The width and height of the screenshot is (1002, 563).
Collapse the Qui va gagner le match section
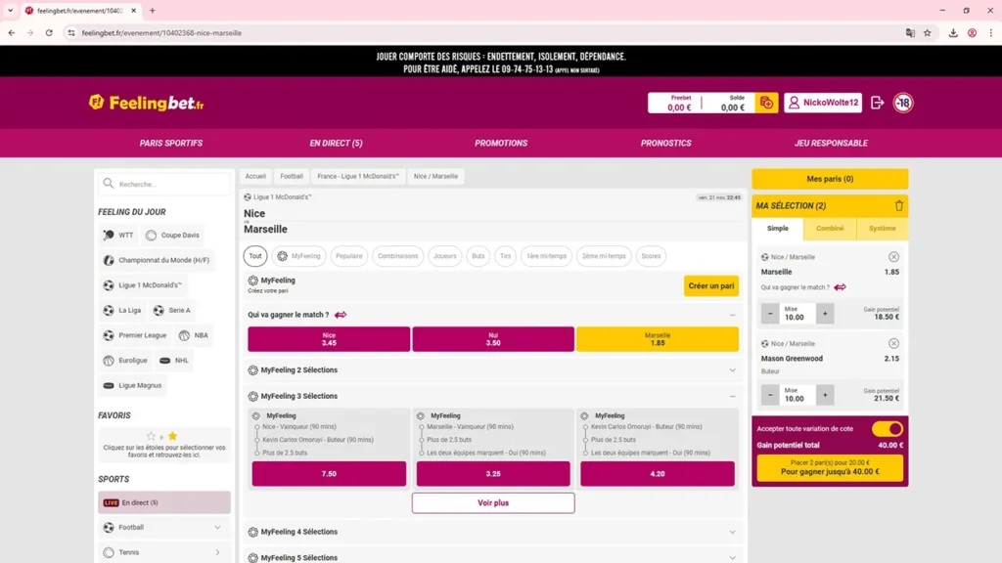732,314
